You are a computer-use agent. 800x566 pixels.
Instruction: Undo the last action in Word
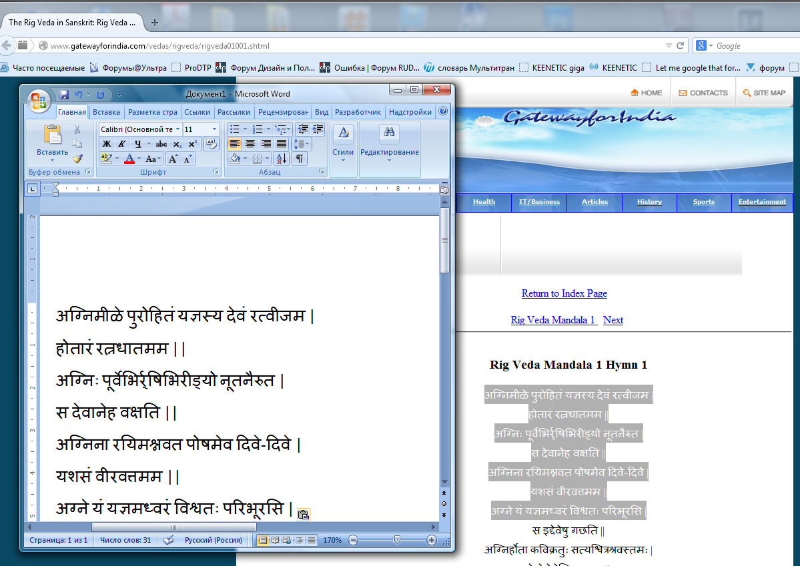click(79, 95)
